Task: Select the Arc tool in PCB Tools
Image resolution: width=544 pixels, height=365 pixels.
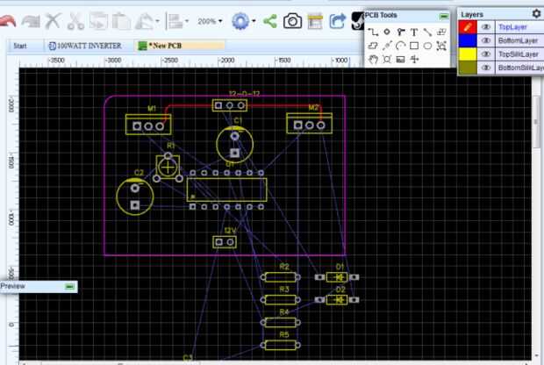Action: point(401,46)
